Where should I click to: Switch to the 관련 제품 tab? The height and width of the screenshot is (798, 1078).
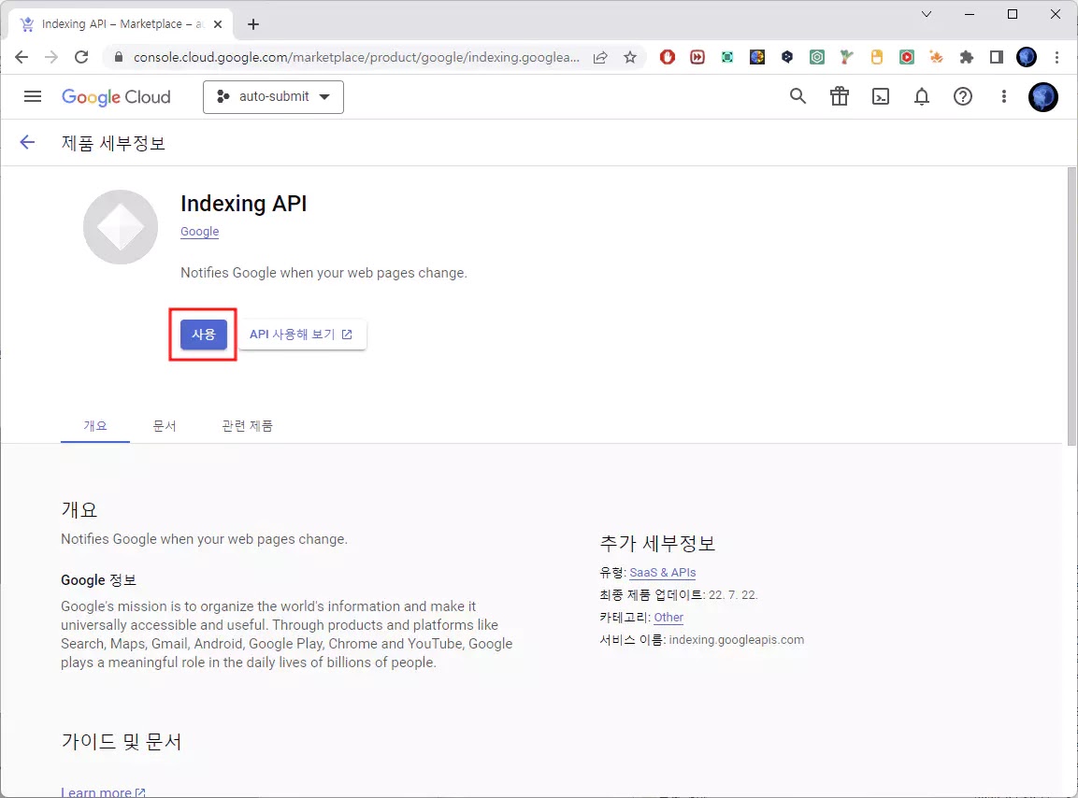(x=247, y=425)
